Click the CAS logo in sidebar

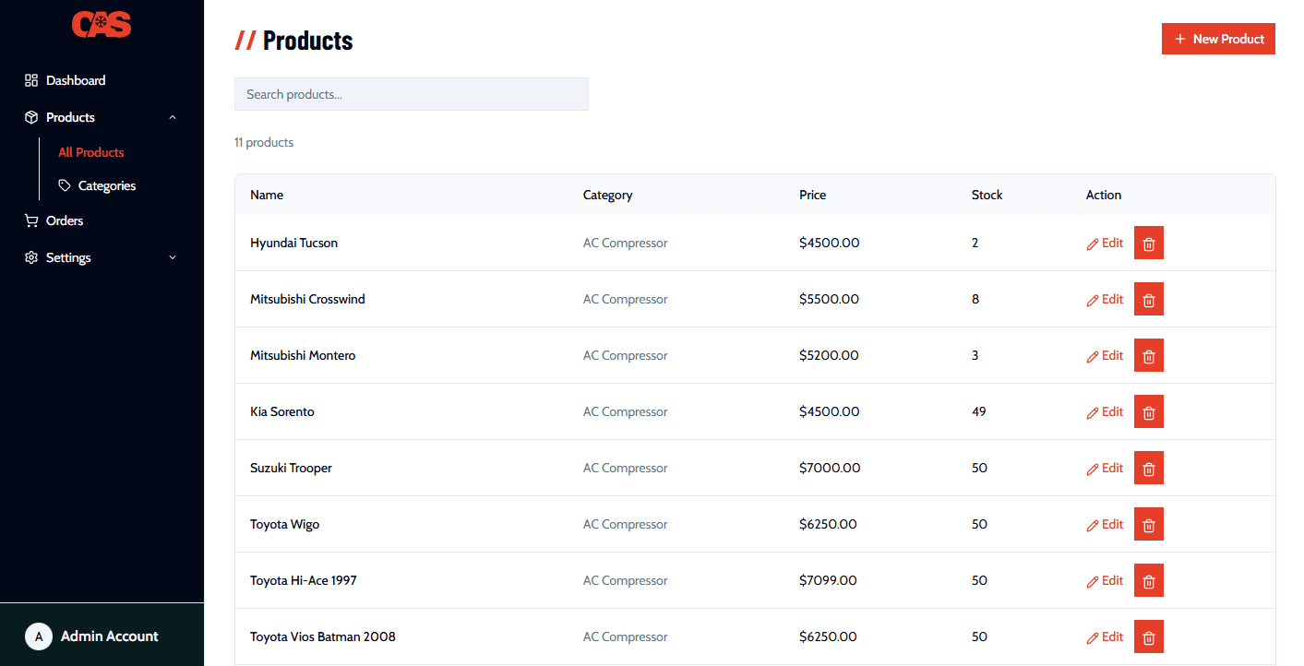coord(102,24)
